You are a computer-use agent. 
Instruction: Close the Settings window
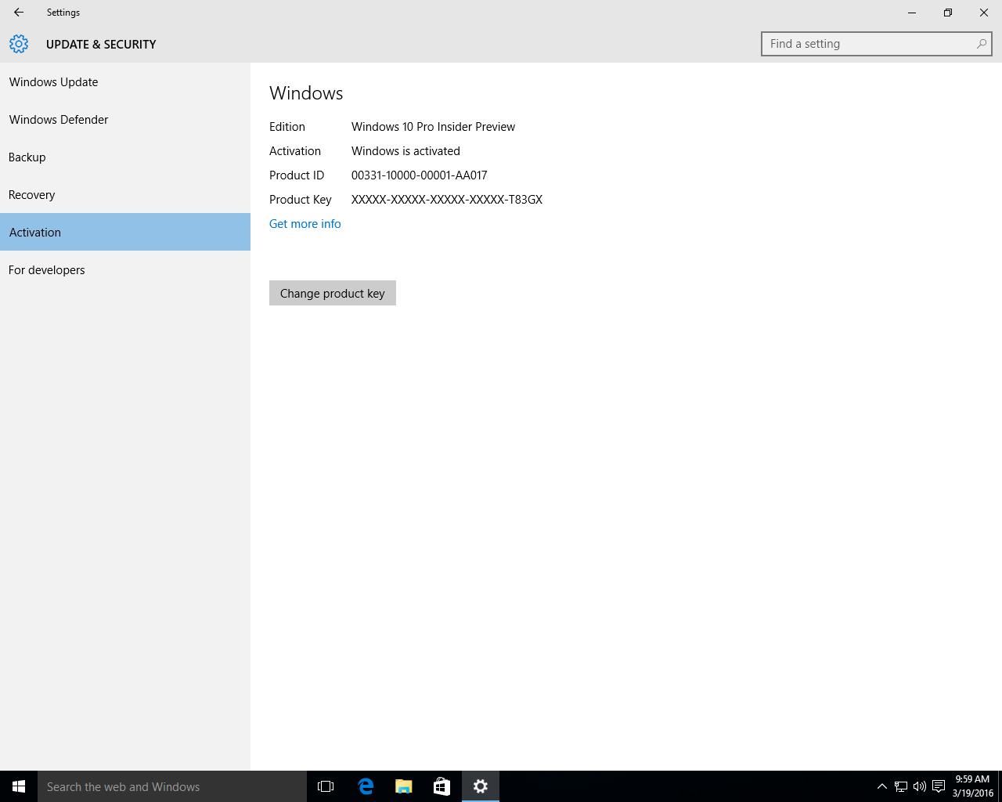984,13
